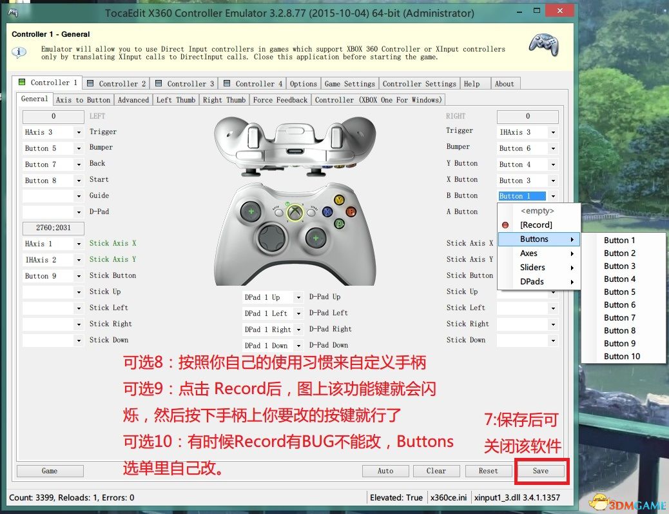Select Button 5 in the Buttons submenu

[623, 292]
